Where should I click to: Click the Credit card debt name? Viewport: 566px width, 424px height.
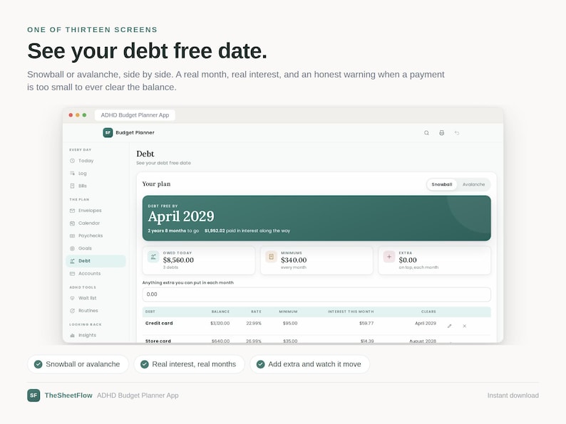[x=159, y=323]
